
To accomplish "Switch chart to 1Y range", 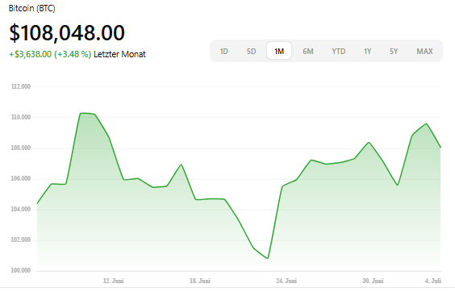I will point(367,52).
